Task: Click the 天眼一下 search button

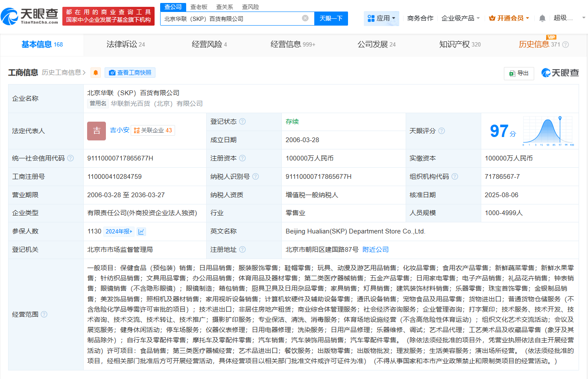Action: tap(331, 18)
